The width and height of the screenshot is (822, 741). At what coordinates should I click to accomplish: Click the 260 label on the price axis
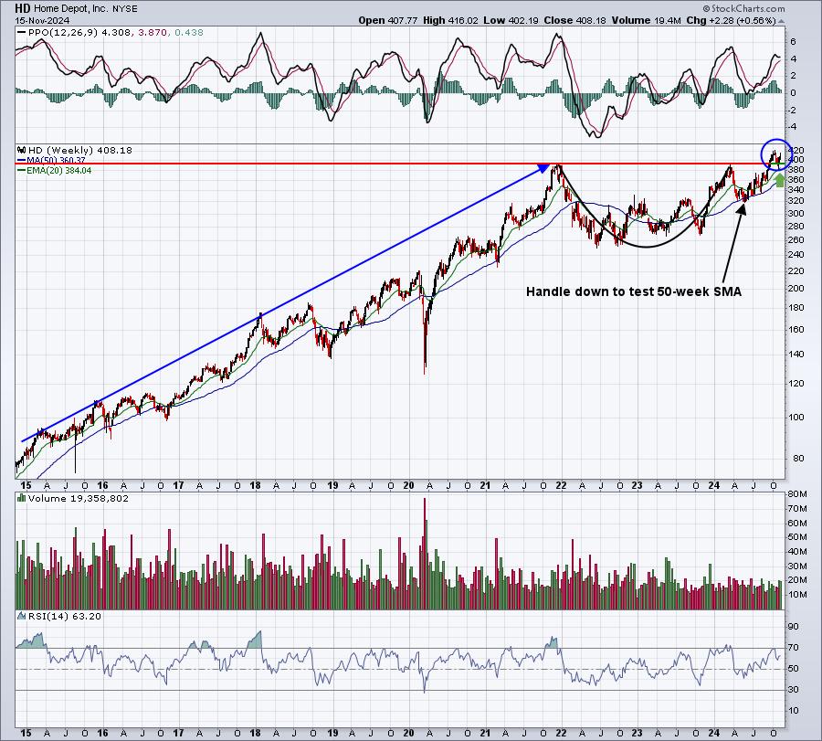[796, 240]
